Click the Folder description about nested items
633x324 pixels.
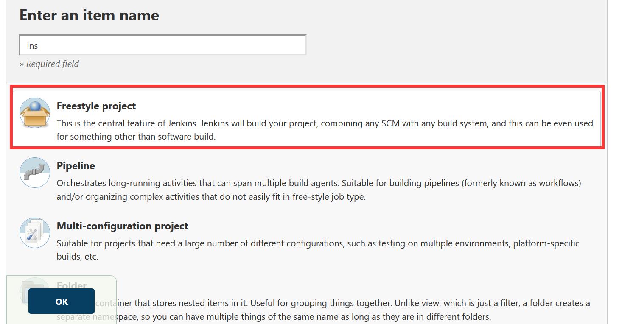click(323, 310)
